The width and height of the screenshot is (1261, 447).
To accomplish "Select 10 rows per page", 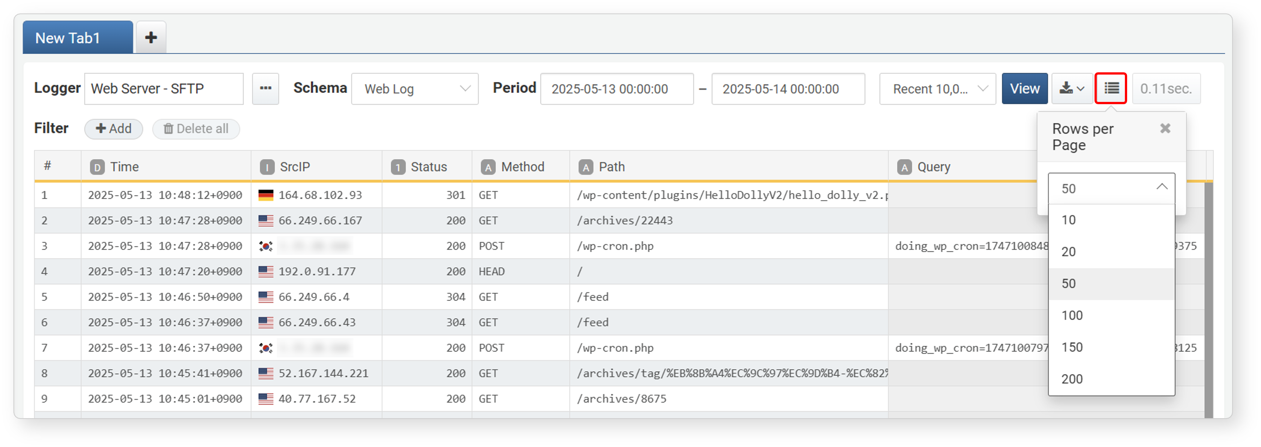I will coord(1111,220).
